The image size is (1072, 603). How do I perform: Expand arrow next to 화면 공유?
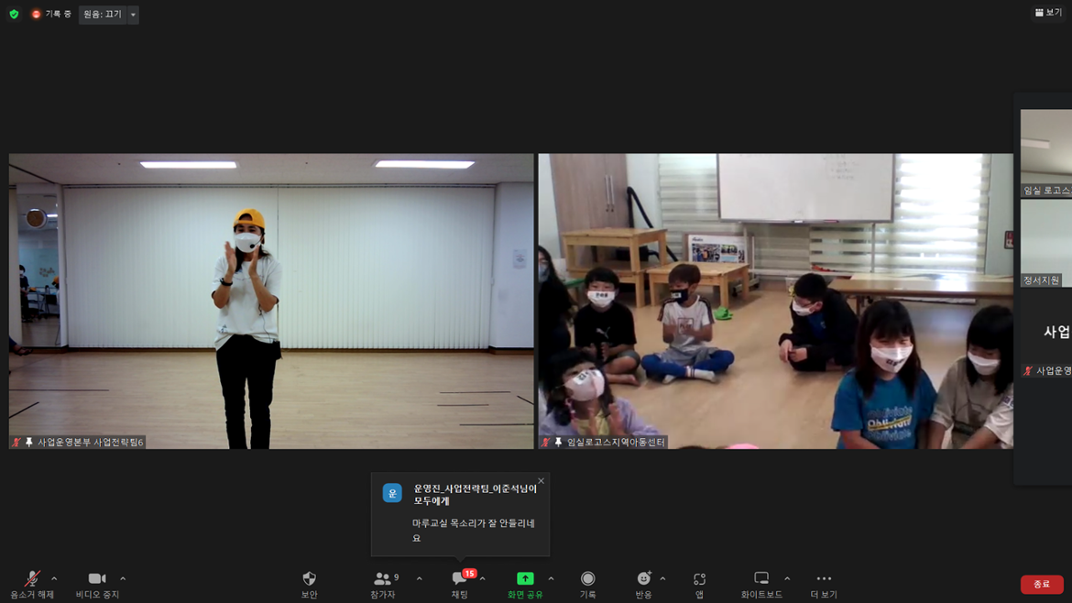[x=551, y=578]
